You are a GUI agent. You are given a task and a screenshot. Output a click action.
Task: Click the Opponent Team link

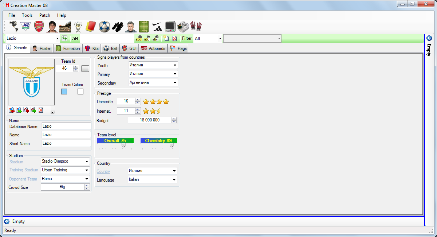pyautogui.click(x=23, y=179)
